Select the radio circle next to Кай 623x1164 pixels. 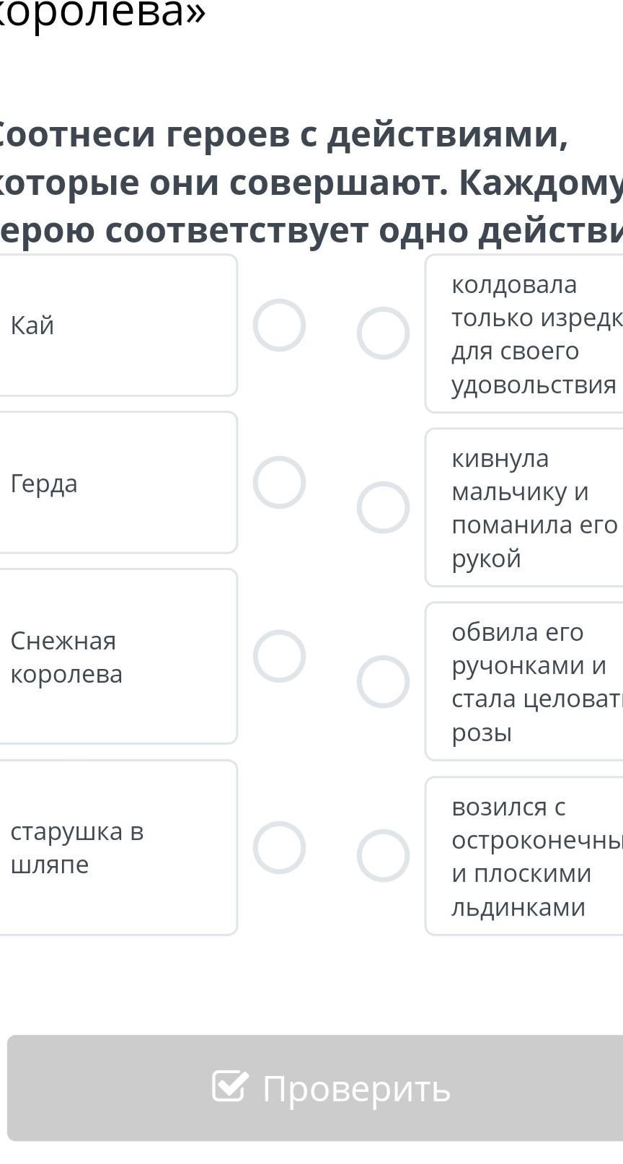click(279, 325)
